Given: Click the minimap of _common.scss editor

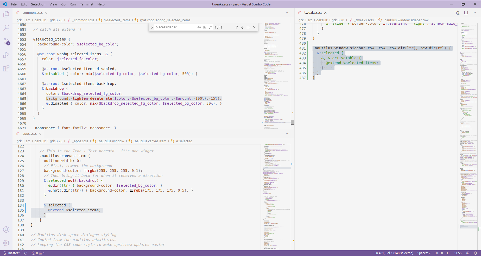Looking at the screenshot, I should (x=276, y=76).
